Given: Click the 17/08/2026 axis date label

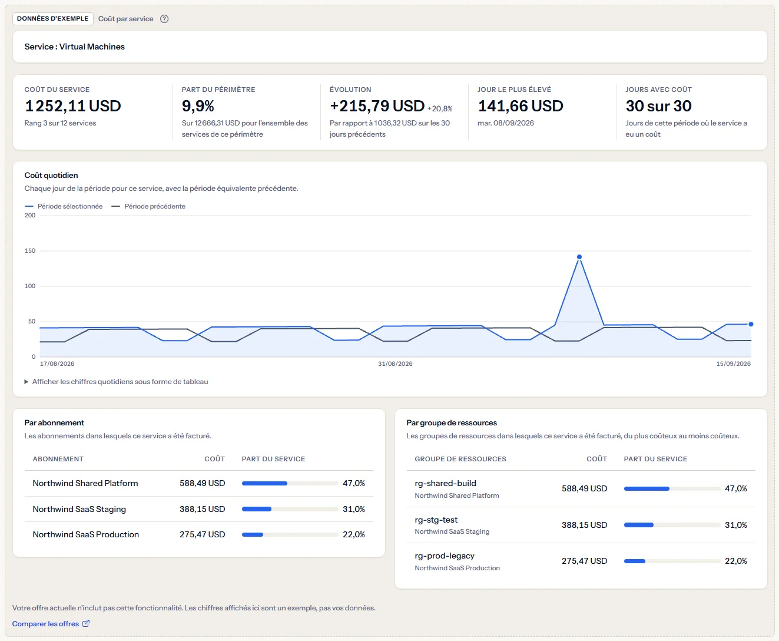Looking at the screenshot, I should point(57,364).
